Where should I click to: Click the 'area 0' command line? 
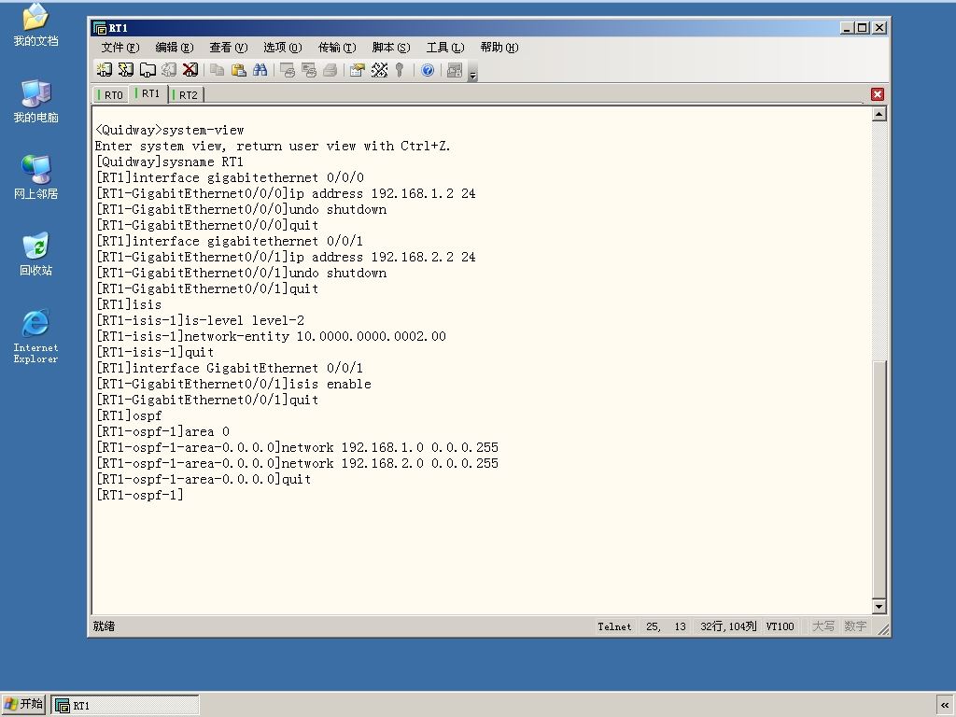[162, 431]
